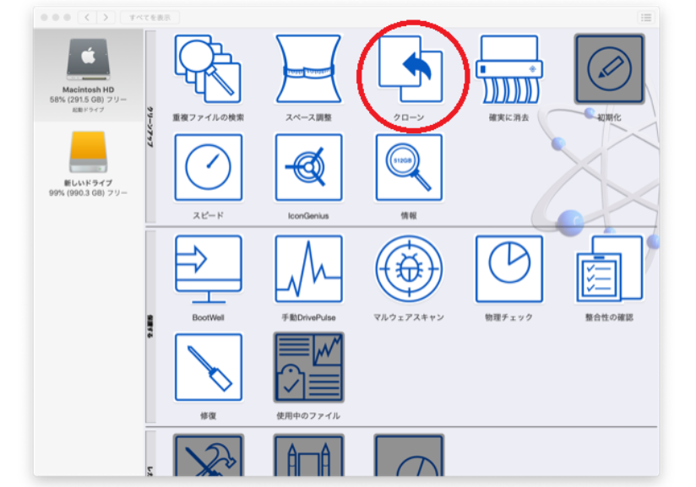Click the list view icon in toolbar
This screenshot has width=696, height=487.
click(x=646, y=17)
